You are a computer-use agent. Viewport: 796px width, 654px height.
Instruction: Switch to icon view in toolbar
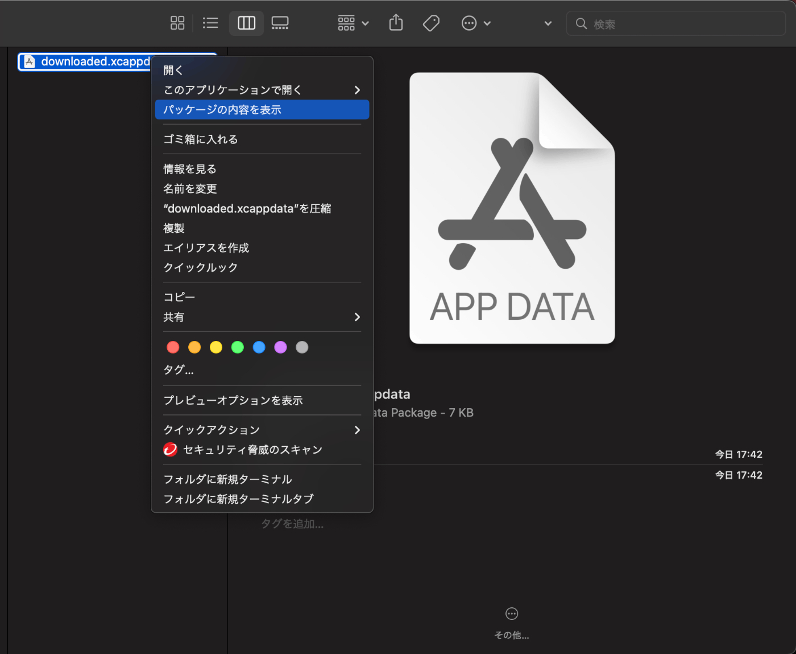177,23
